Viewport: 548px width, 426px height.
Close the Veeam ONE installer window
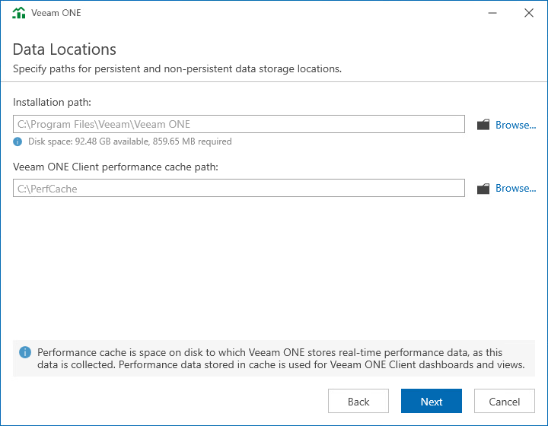click(x=529, y=13)
